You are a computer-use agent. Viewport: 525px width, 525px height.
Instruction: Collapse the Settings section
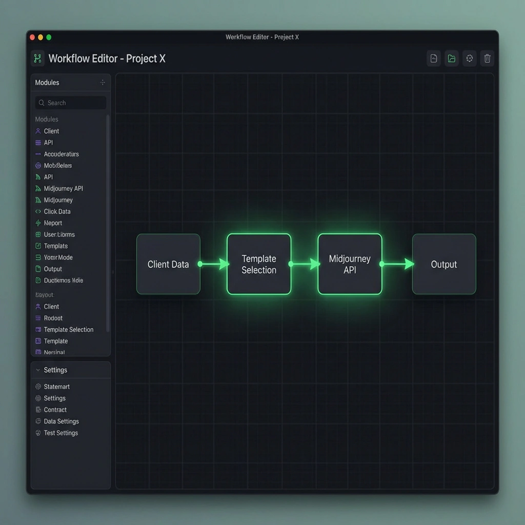[x=38, y=370]
